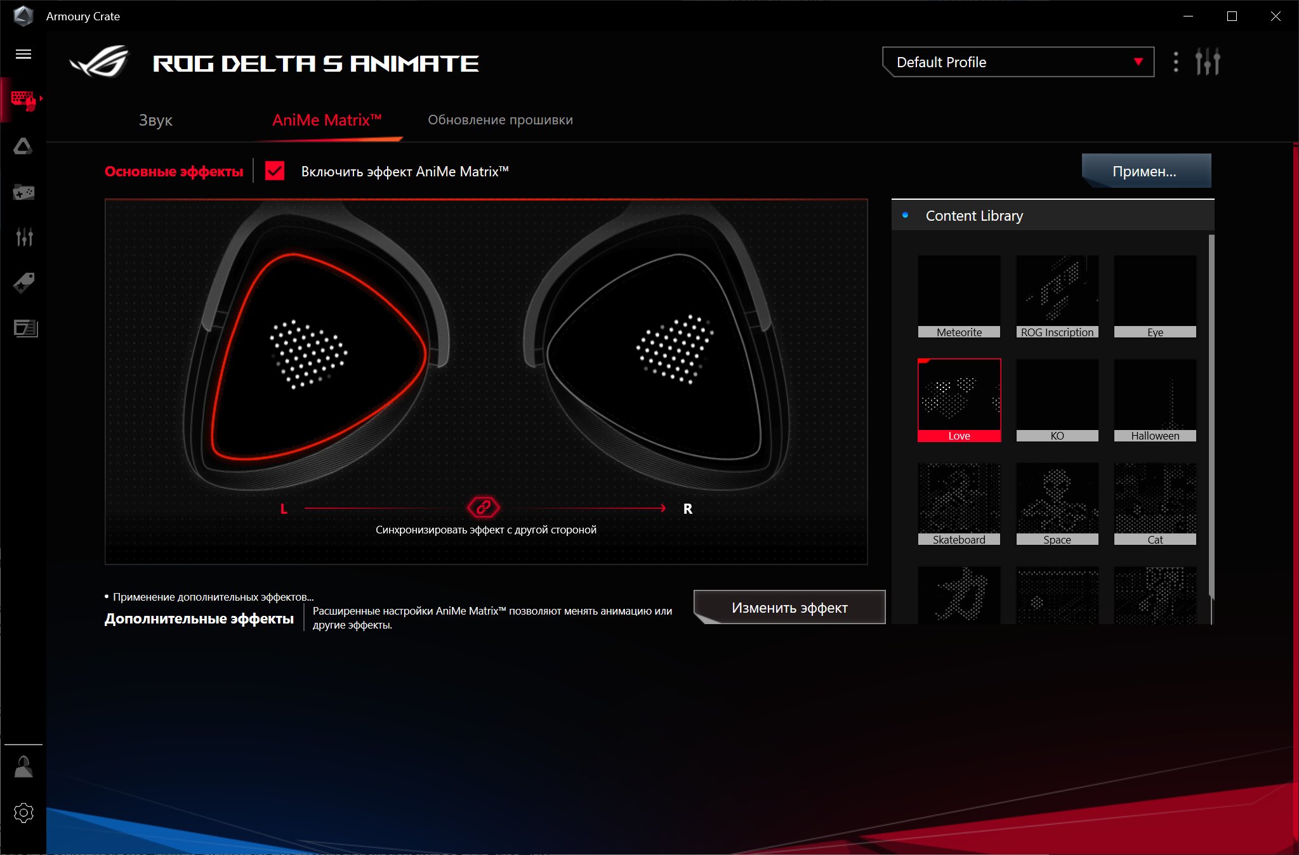Expand the Default Profile dropdown

coord(1018,62)
